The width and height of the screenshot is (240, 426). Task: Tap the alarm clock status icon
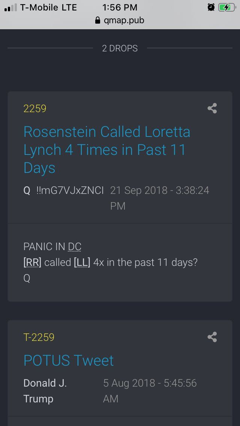pyautogui.click(x=211, y=7)
